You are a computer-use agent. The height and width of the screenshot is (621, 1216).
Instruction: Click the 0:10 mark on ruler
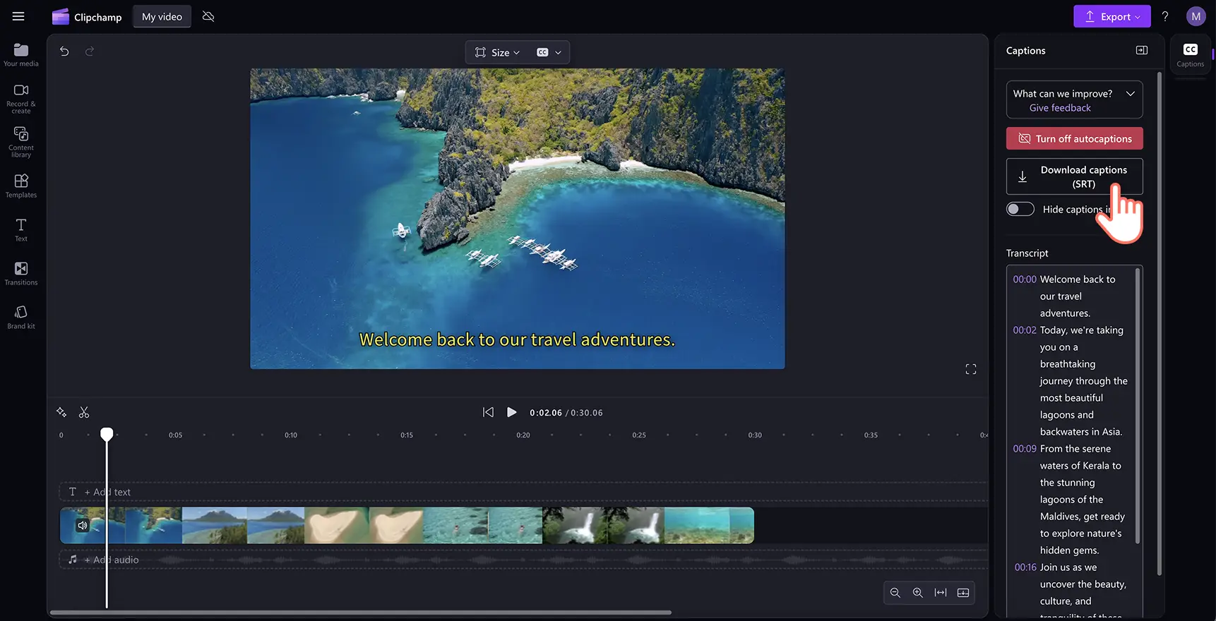coord(291,435)
